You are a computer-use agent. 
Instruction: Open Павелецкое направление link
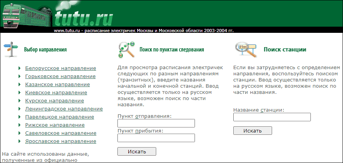coord(60,117)
